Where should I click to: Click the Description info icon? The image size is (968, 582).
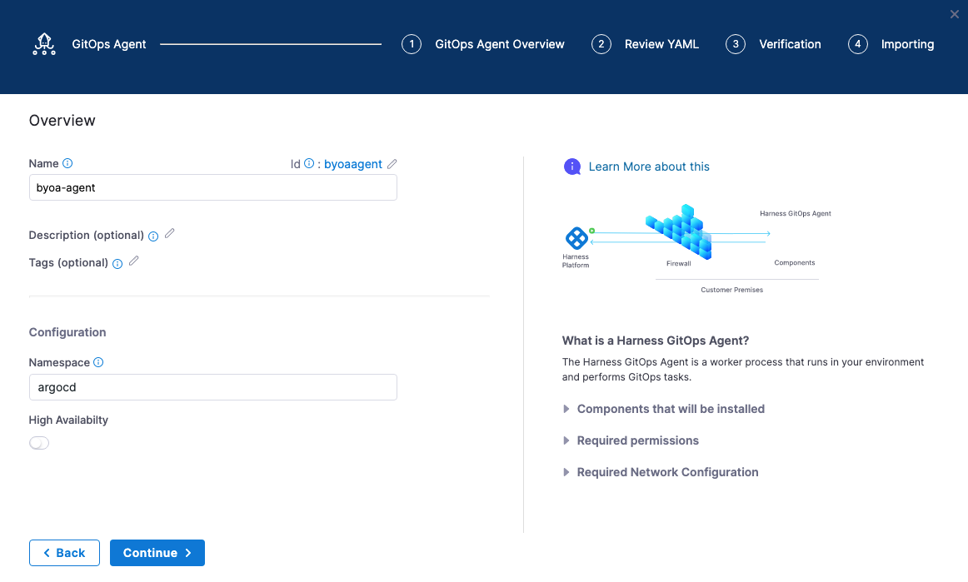(x=153, y=236)
